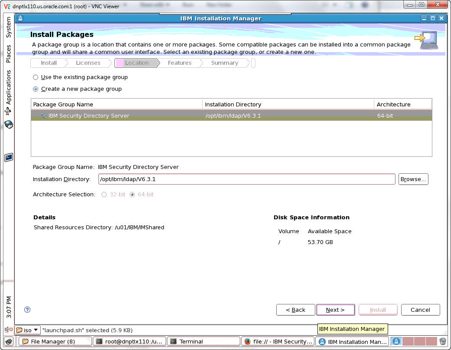
Task: Click the Shared Resources Directory /u01/IBM/IMShared text
Action: (x=99, y=228)
